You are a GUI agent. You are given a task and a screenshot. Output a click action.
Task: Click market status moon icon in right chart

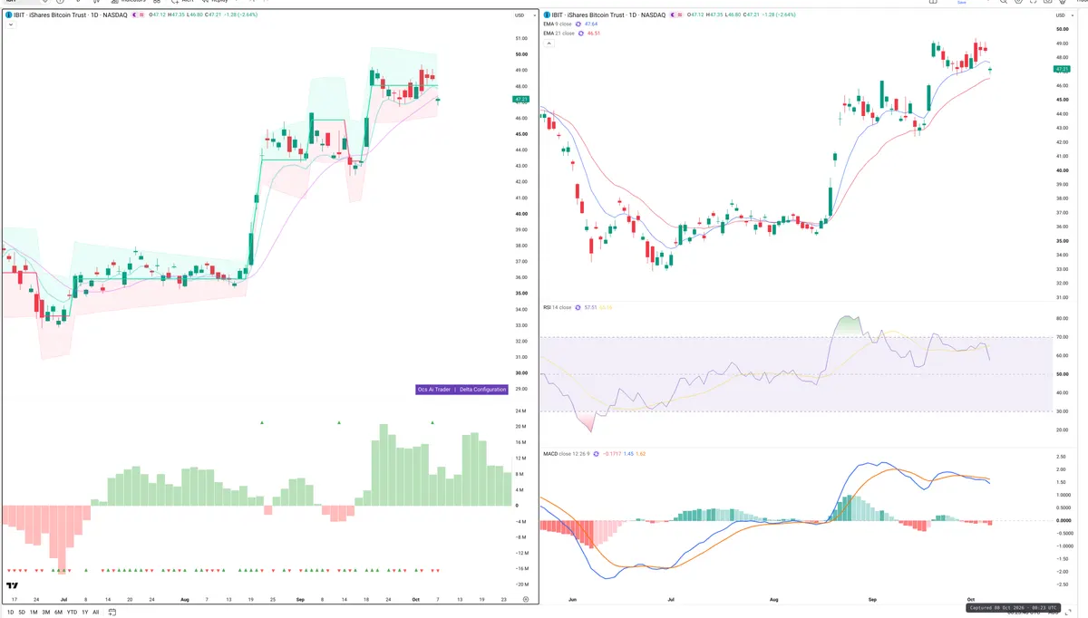pos(675,15)
